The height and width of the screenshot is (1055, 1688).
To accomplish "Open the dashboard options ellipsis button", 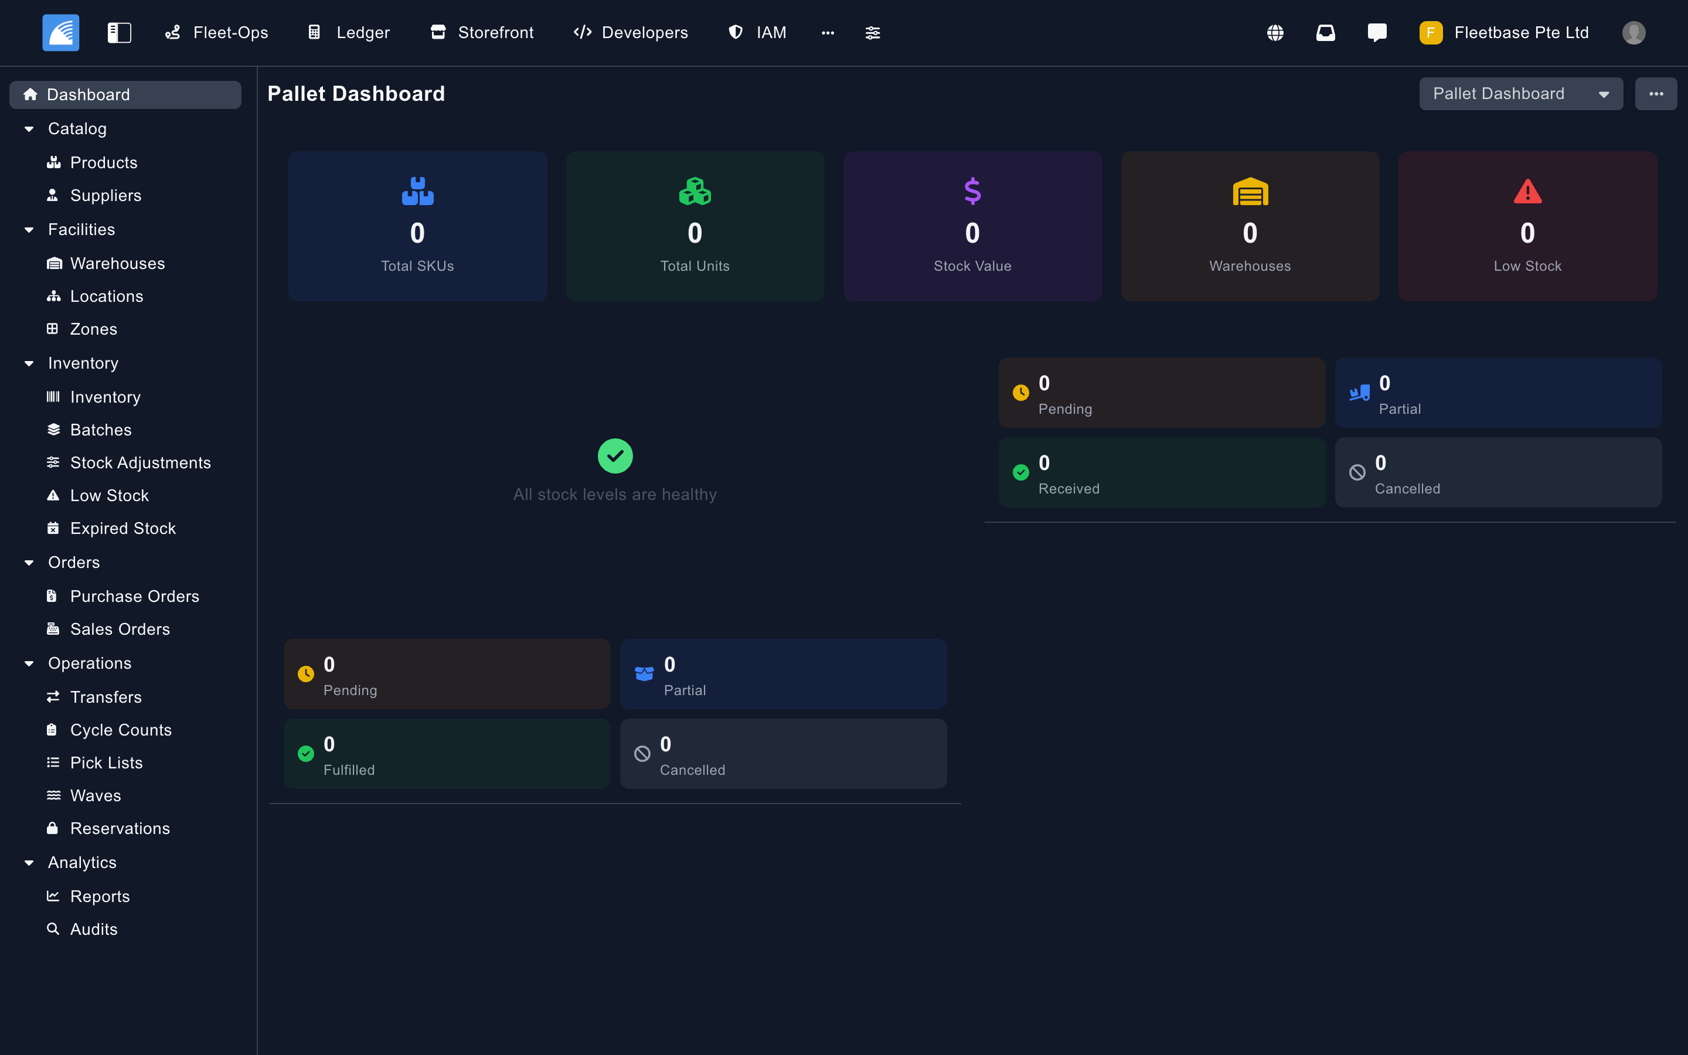I will [1656, 94].
